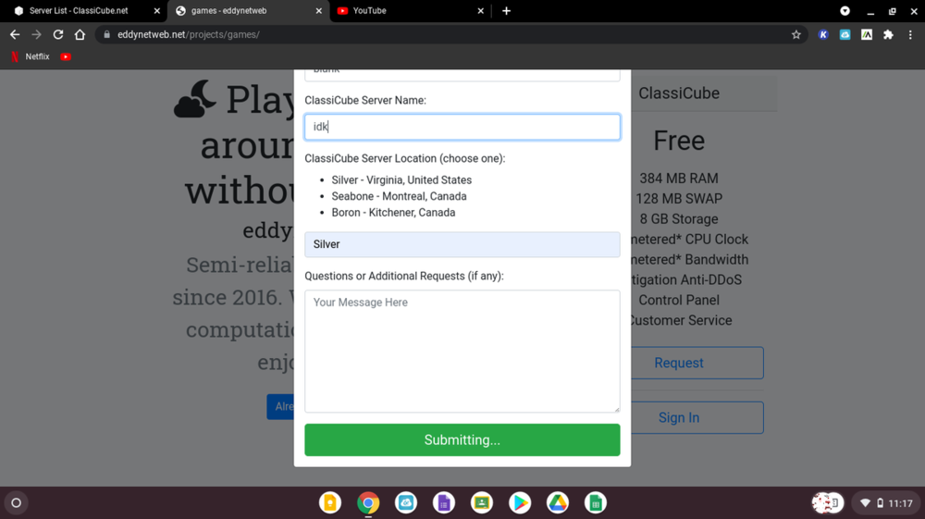This screenshot has width=925, height=519.
Task: Open the YouTube bookmark icon
Action: (66, 56)
